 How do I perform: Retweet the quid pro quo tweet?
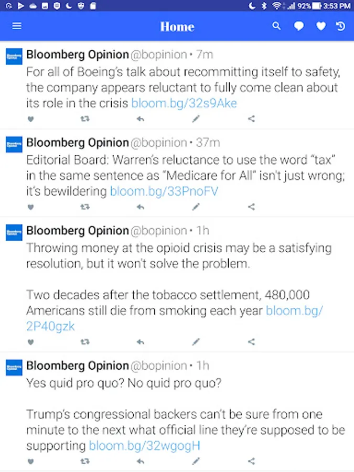[x=85, y=462]
